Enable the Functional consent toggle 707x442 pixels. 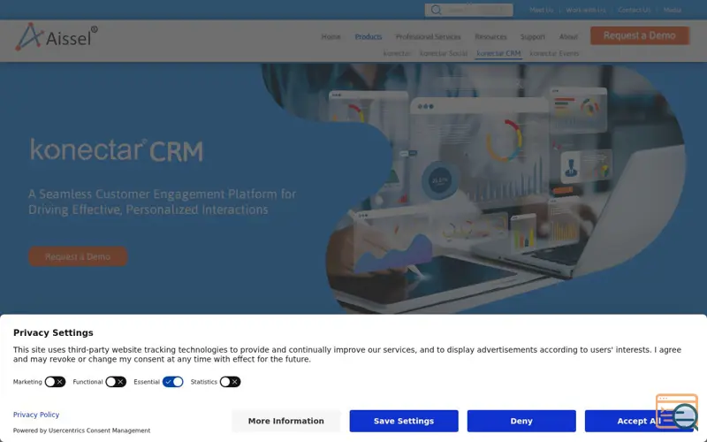pos(116,382)
